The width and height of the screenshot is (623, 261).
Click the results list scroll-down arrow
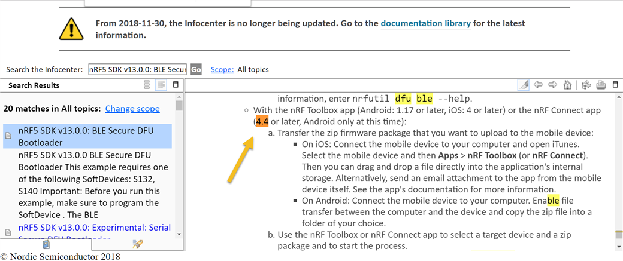click(179, 234)
